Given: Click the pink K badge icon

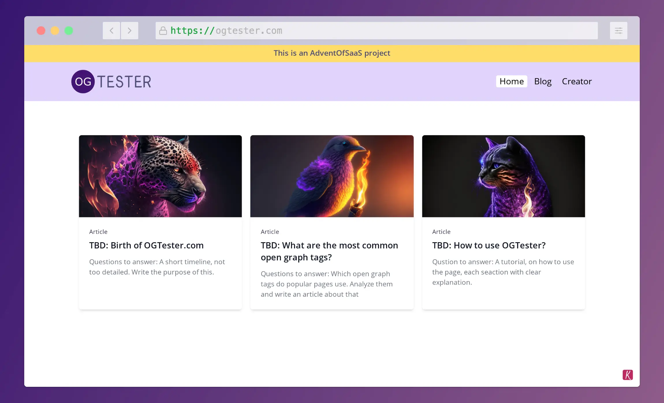Looking at the screenshot, I should click(x=627, y=375).
